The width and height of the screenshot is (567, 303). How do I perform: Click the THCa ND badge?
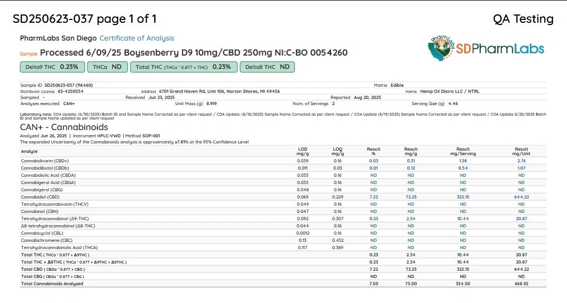point(107,67)
